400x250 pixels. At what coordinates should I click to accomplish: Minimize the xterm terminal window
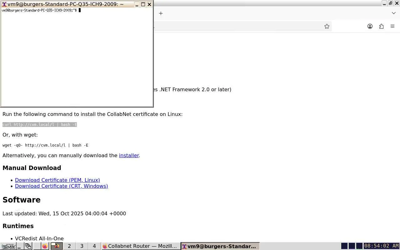137,4
